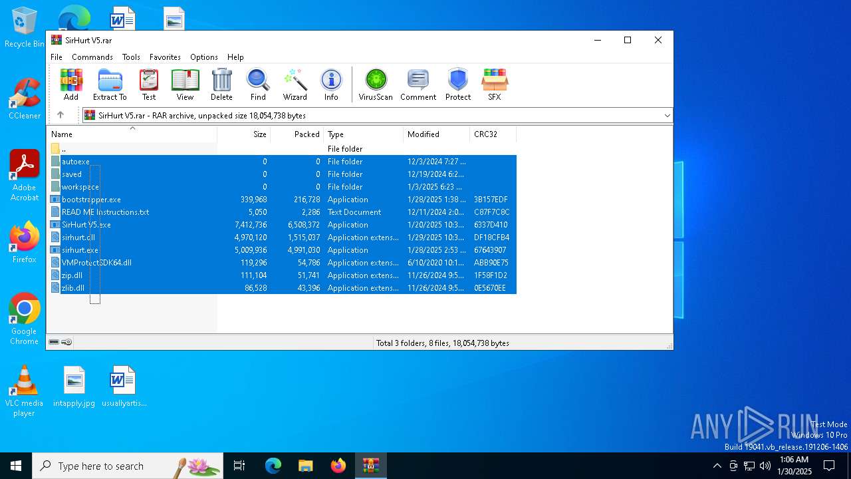This screenshot has height=479, width=851.
Task: Click the disk icon in status bar
Action: (x=54, y=342)
